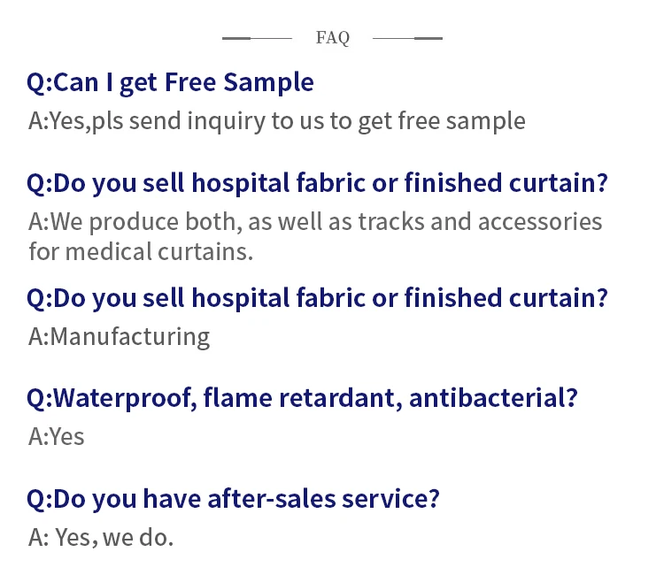
Task: Click the answer about sending an inquiry
Action: coord(276,120)
